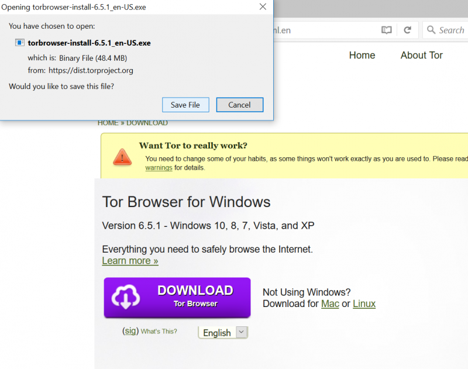468x369 pixels.
Task: Reload the page with refresh icon
Action: click(407, 30)
